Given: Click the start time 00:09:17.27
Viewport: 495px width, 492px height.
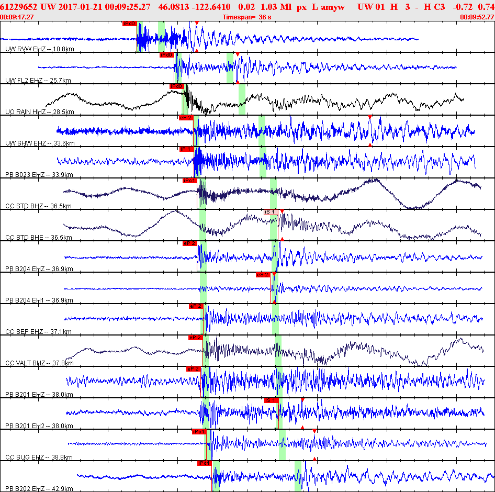Looking at the screenshot, I should click(x=17, y=17).
